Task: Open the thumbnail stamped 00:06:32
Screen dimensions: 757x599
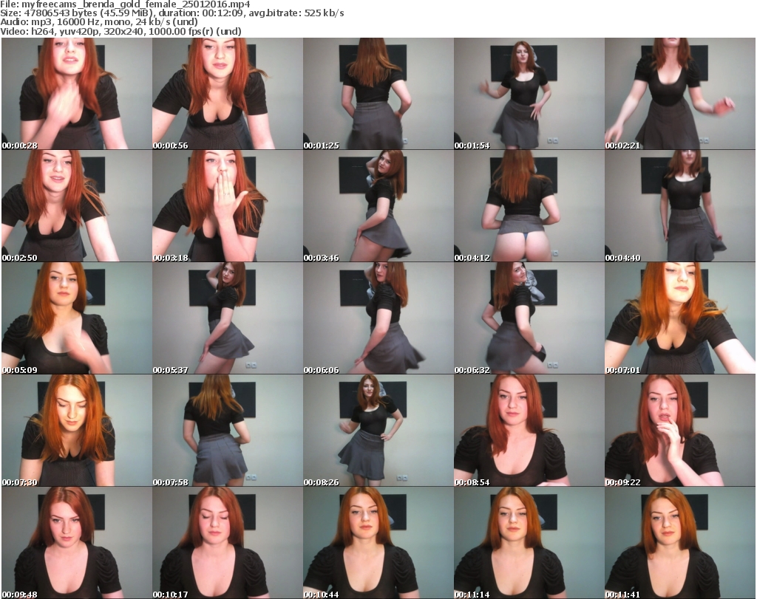Action: (529, 318)
